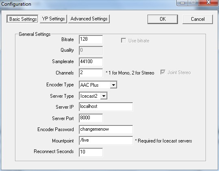219x171 pixels.
Task: Select the Reconnect Seconds input field
Action: 91,152
